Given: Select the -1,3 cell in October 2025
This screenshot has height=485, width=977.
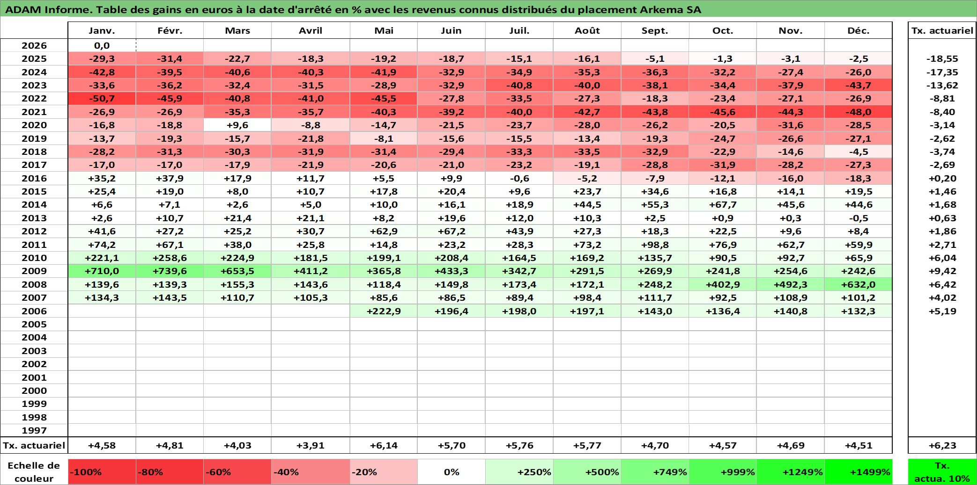Looking at the screenshot, I should click(723, 58).
